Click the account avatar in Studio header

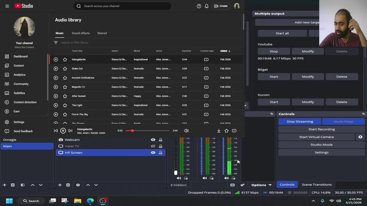pos(237,6)
